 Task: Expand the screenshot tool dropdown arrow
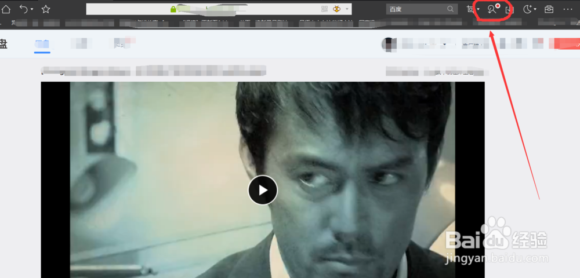click(478, 10)
